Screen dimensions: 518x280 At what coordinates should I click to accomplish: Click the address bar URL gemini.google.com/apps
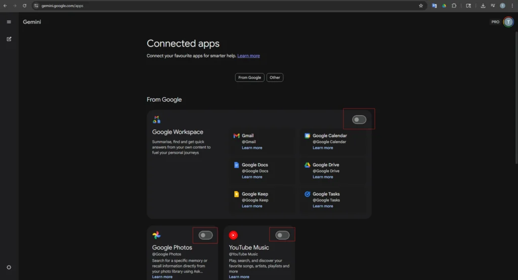[x=62, y=6]
